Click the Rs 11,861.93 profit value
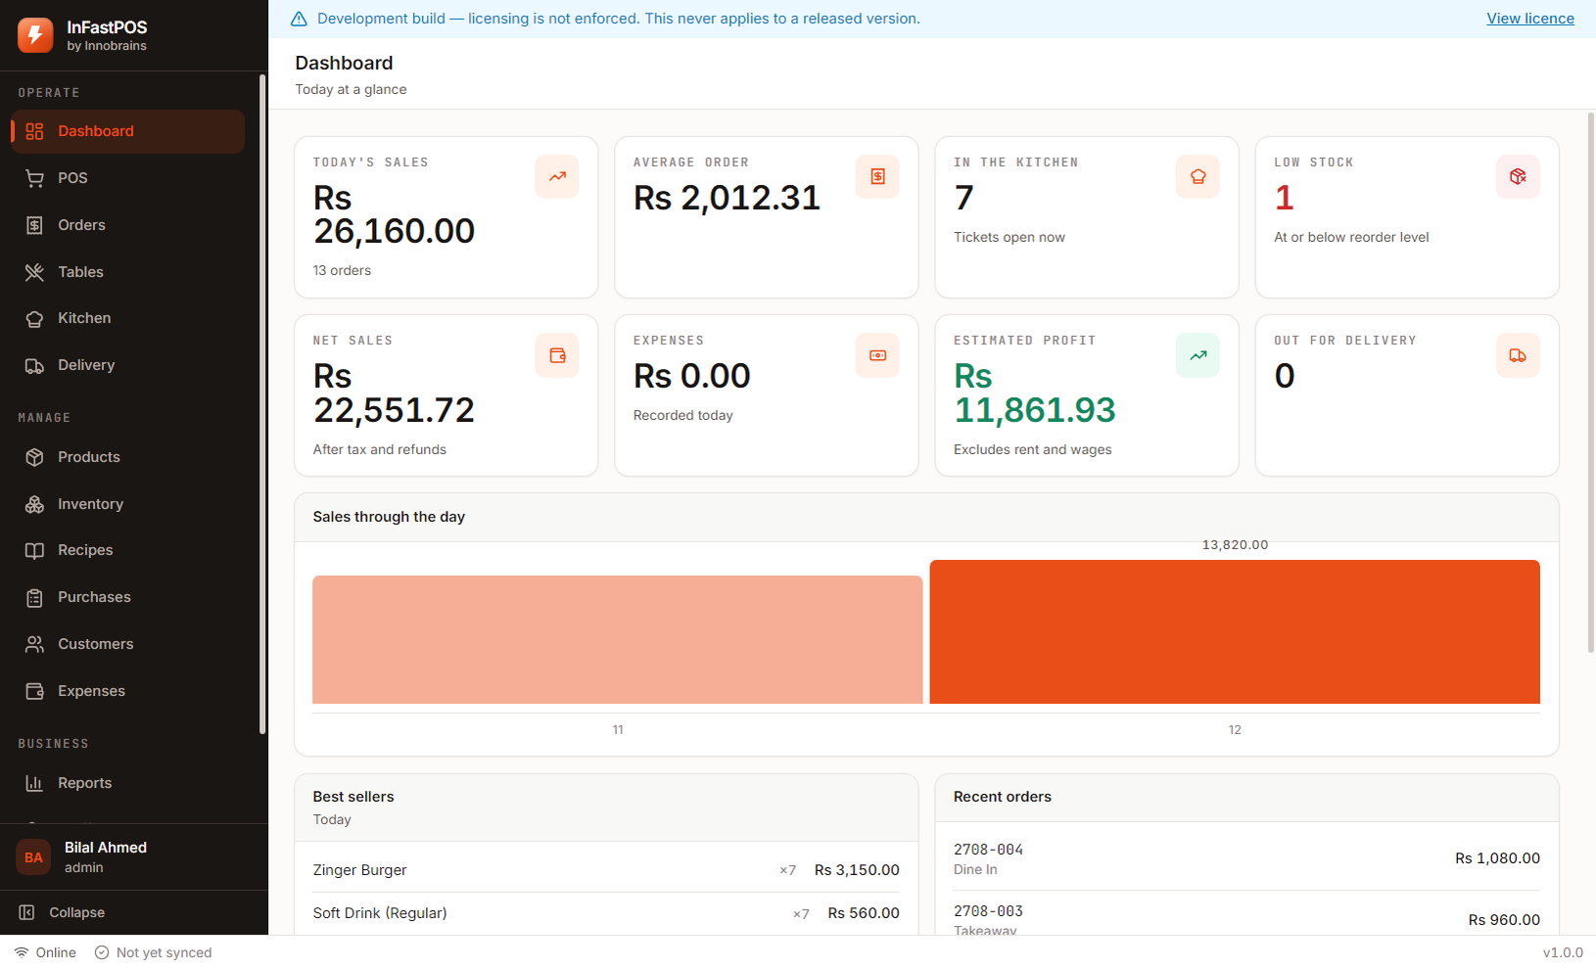 click(1034, 393)
